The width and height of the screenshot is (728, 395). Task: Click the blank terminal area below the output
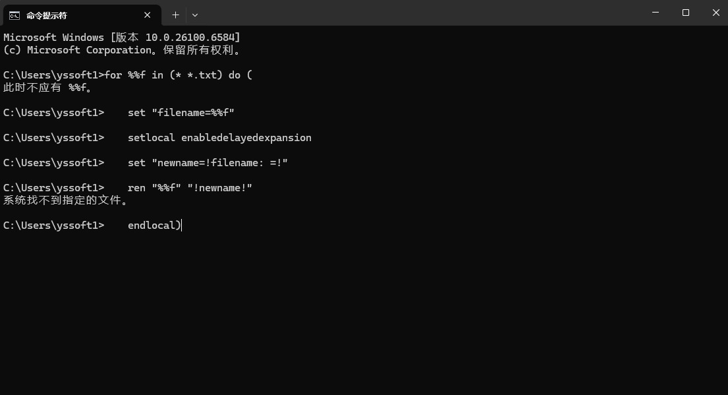pyautogui.click(x=362, y=310)
